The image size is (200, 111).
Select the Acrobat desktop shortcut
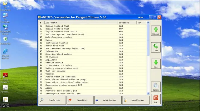tap(5, 89)
